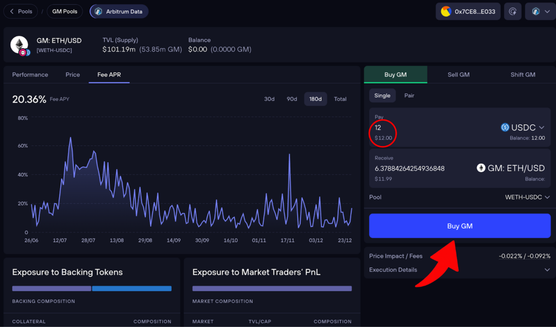Open the WETH-USDC pool dropdown
Image resolution: width=556 pixels, height=327 pixels.
coord(527,197)
